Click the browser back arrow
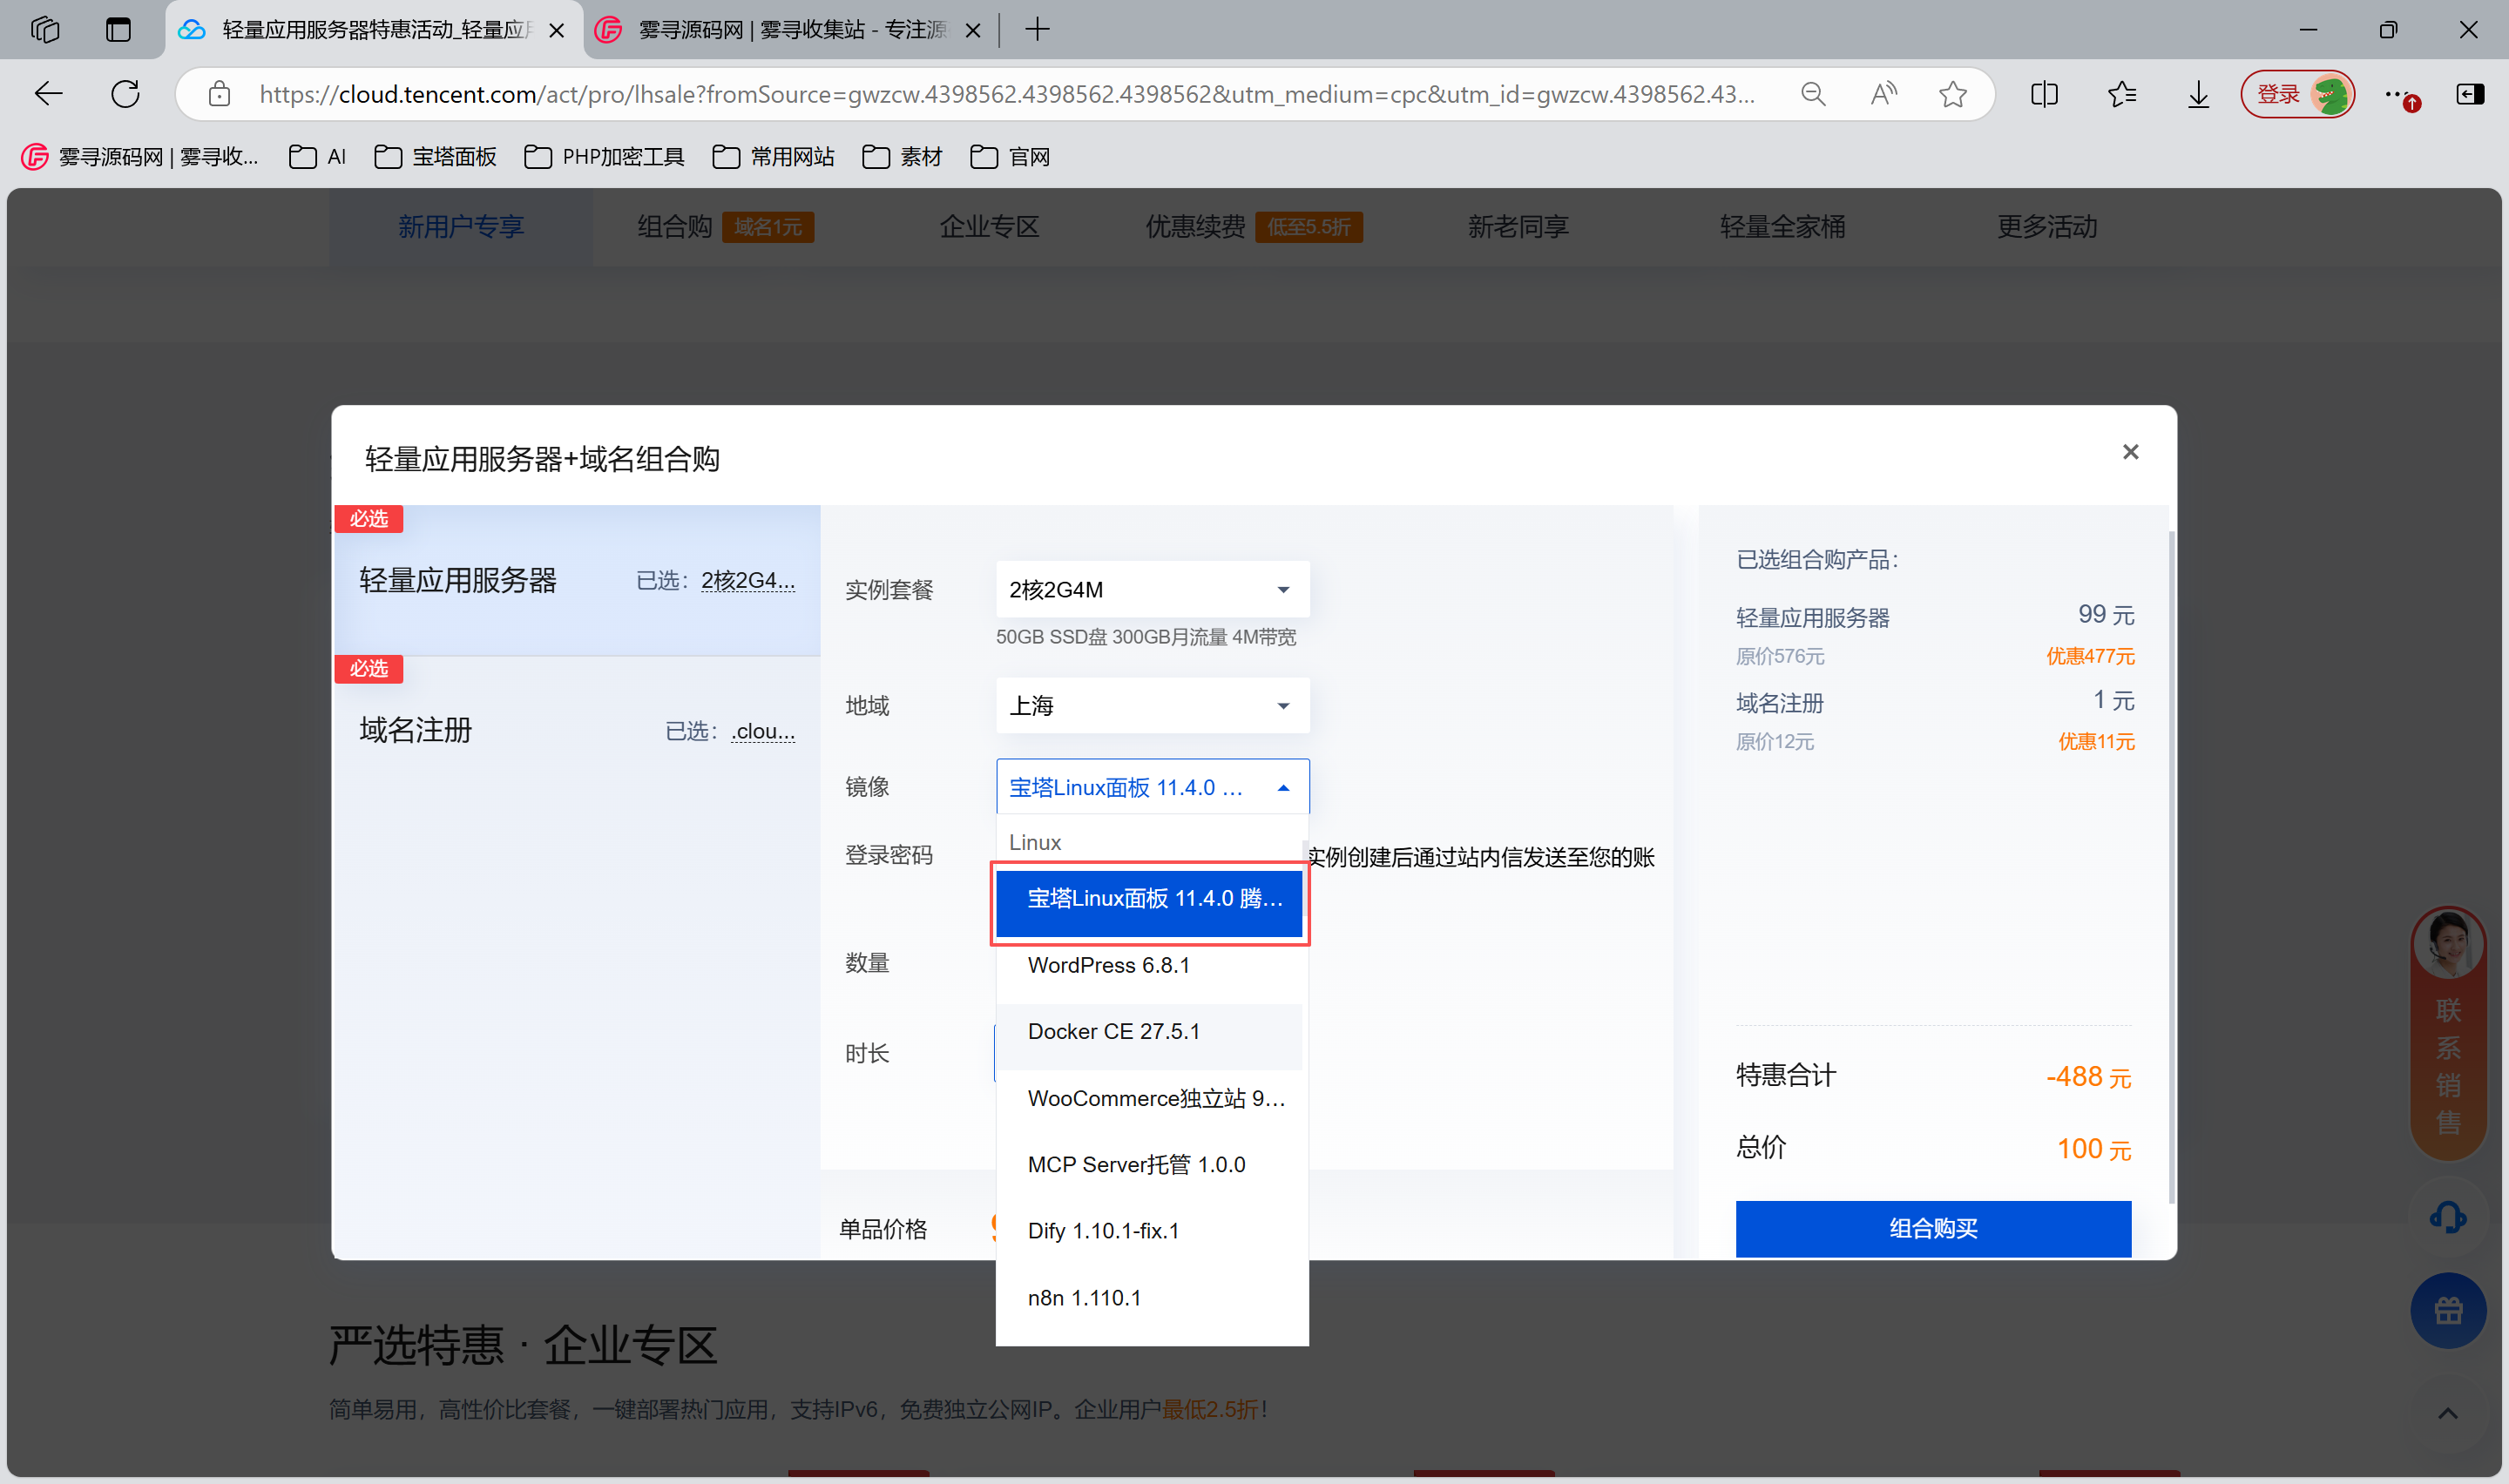This screenshot has height=1484, width=2509. (x=48, y=93)
